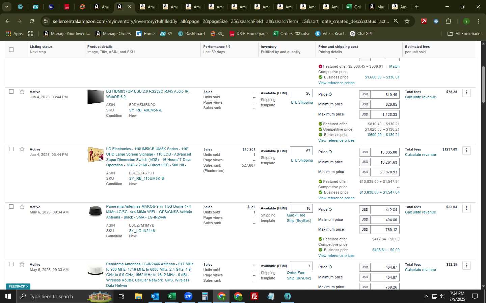This screenshot has width=486, height=303.
Task: Click the Performance info icon
Action: tap(228, 46)
